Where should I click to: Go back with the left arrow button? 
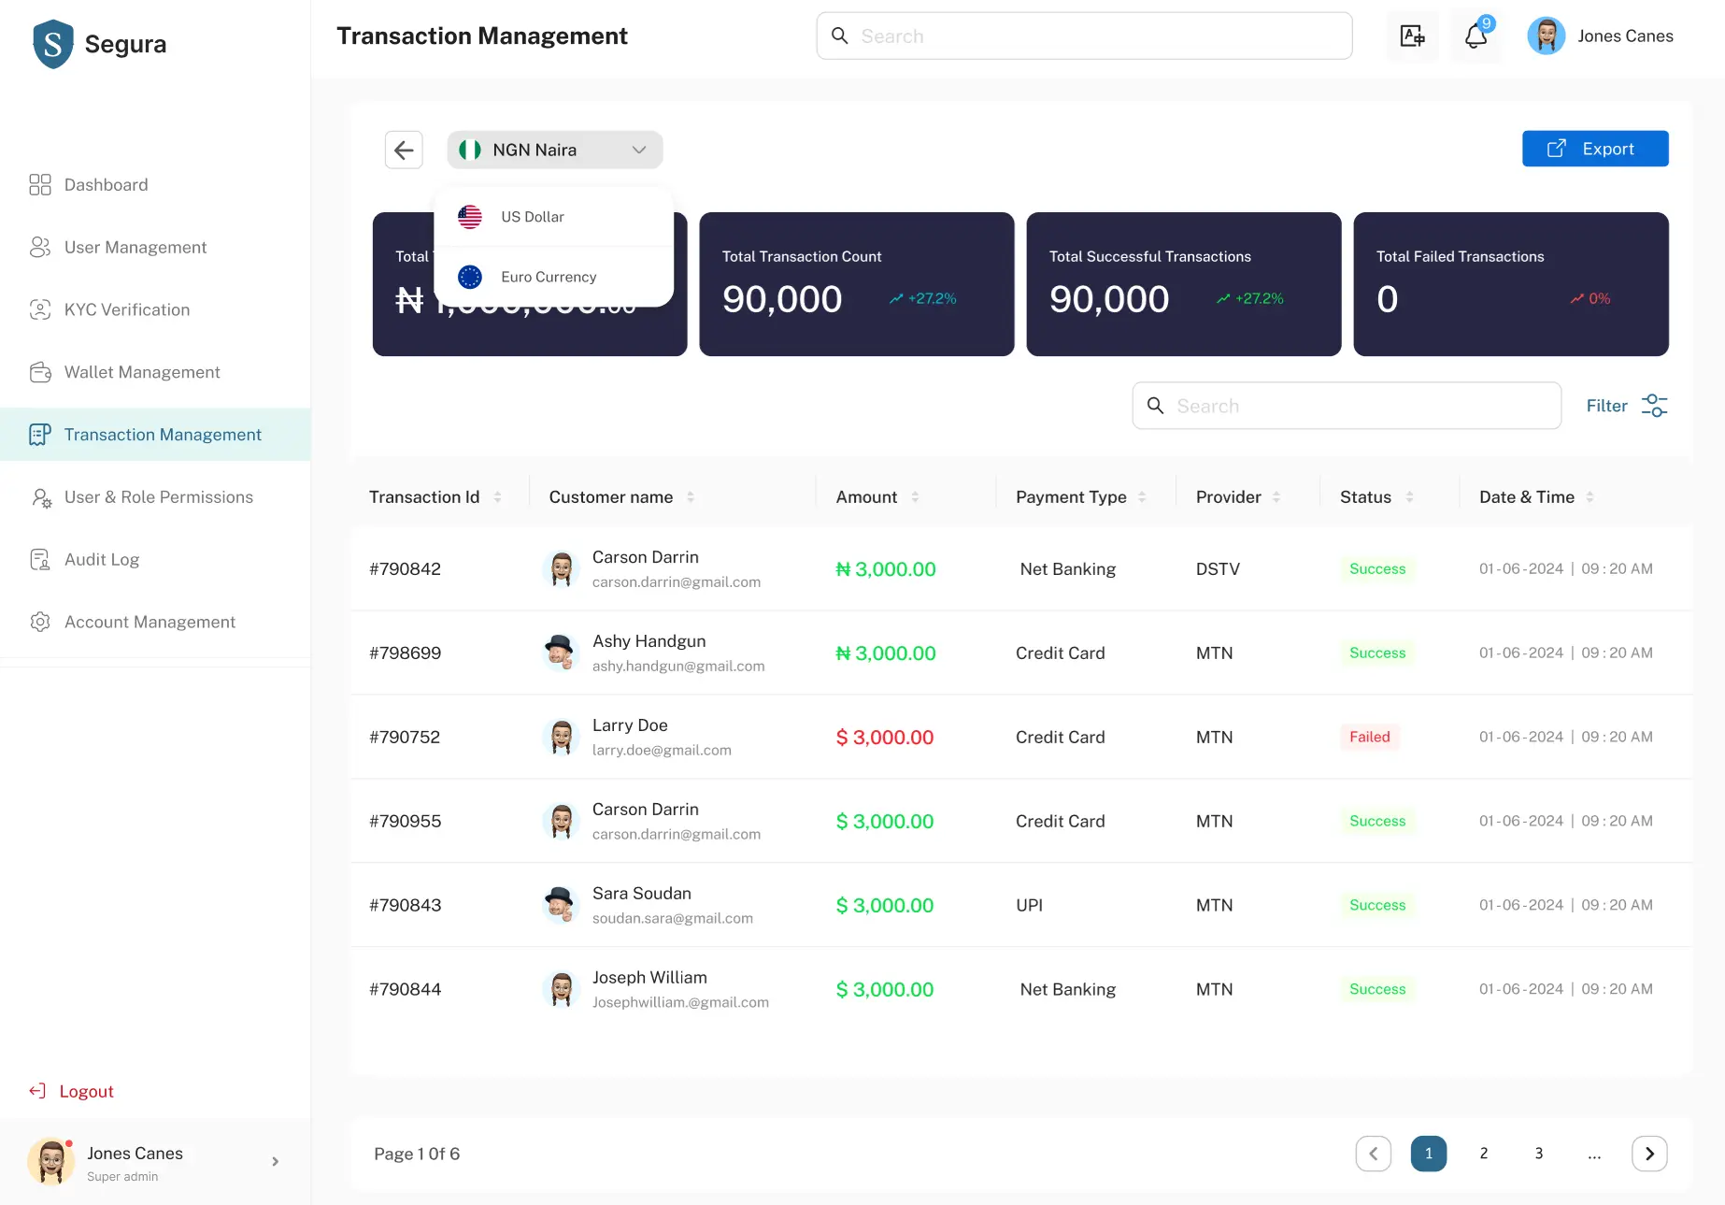(x=404, y=150)
